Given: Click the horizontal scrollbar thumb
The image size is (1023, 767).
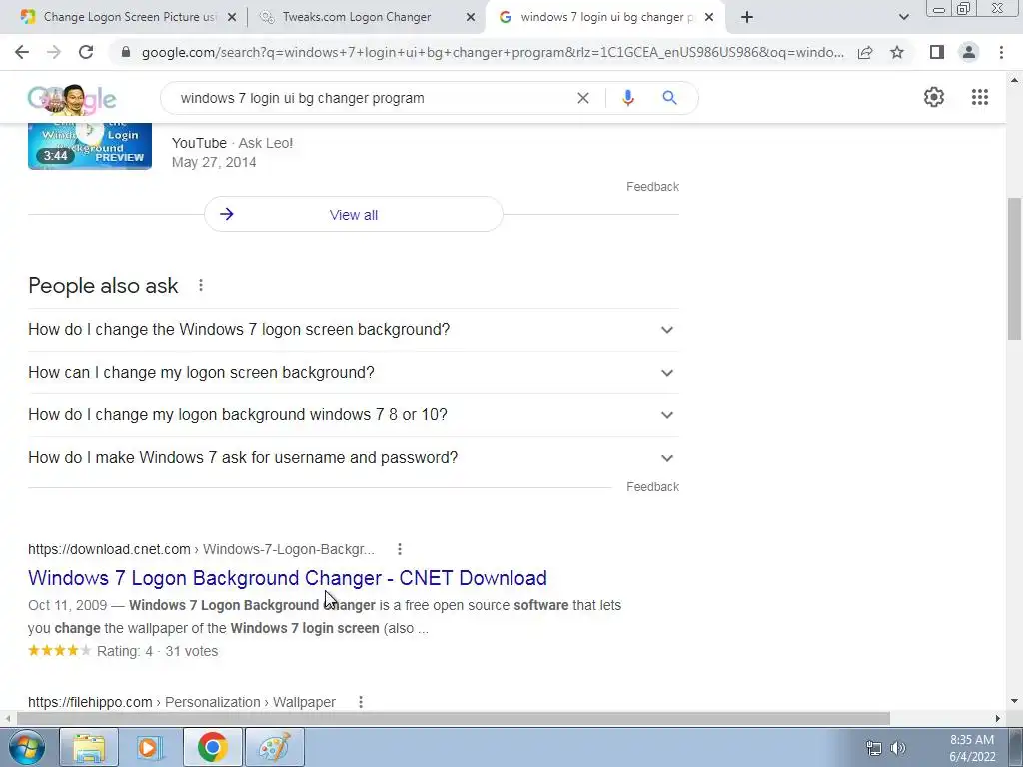Looking at the screenshot, I should (x=454, y=718).
